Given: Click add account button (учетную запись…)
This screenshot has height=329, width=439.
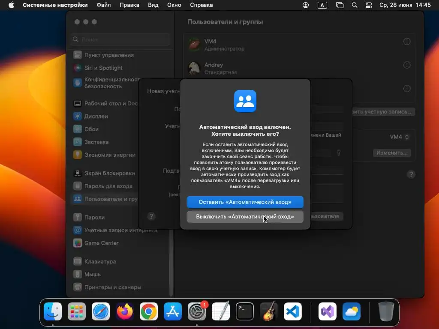Looking at the screenshot, I should 384,112.
